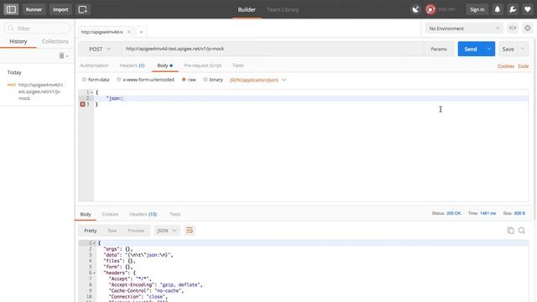
Task: Click the Import button
Action: click(x=60, y=9)
